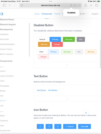101x134 pixels.
Task: Expand code under Disabled Button demo
Action: (67, 65)
